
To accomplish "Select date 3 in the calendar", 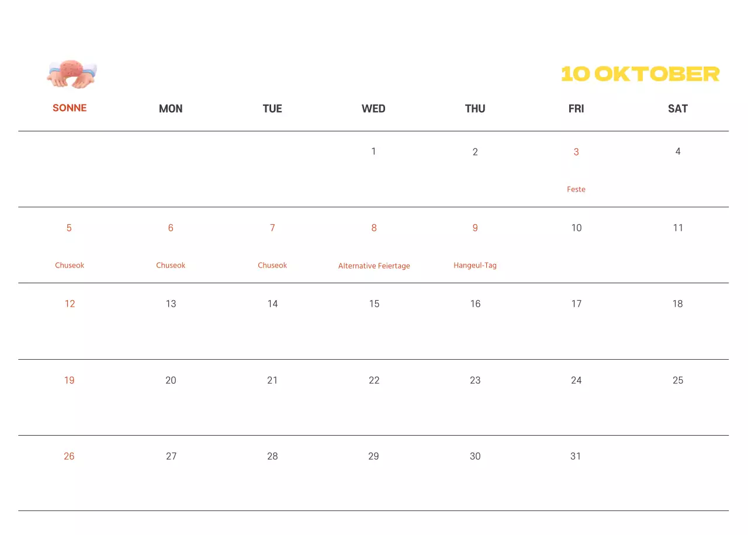I will pyautogui.click(x=576, y=152).
